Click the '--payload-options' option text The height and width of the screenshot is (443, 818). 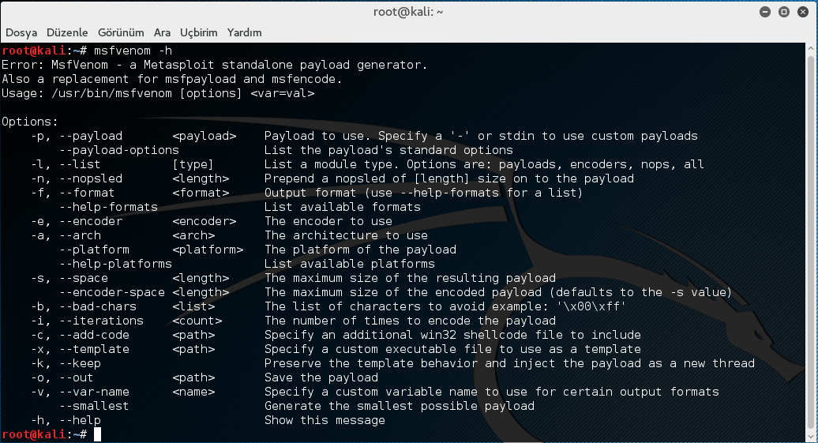tap(118, 150)
